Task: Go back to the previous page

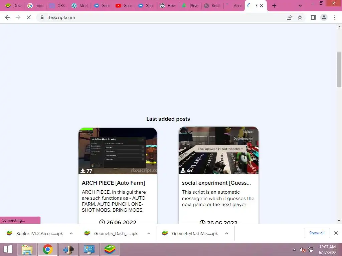Action: [7, 17]
